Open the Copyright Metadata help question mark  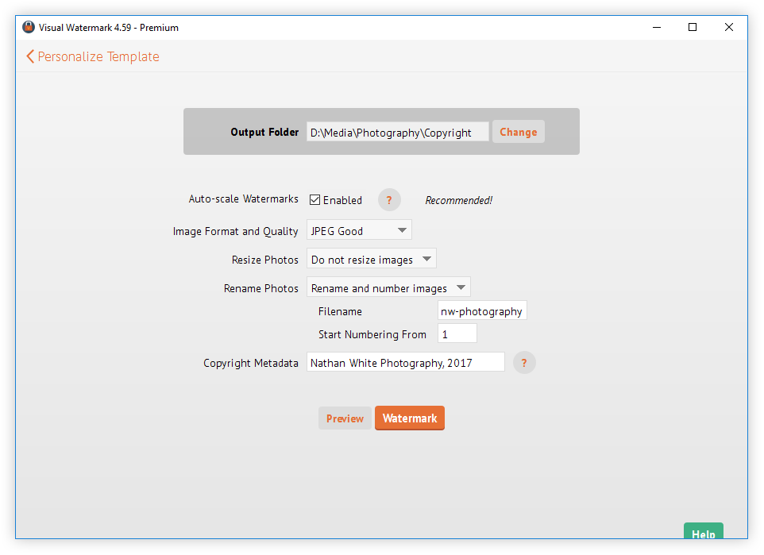point(524,363)
